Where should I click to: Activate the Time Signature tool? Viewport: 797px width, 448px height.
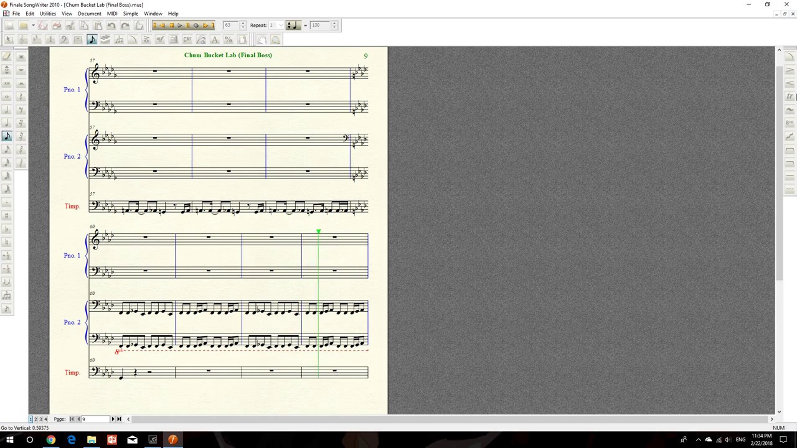click(x=50, y=40)
